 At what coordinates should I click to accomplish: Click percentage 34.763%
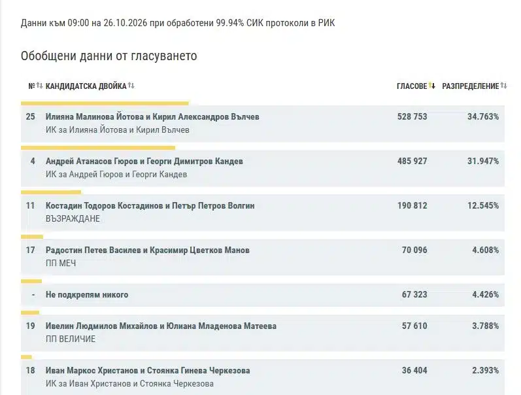click(483, 116)
